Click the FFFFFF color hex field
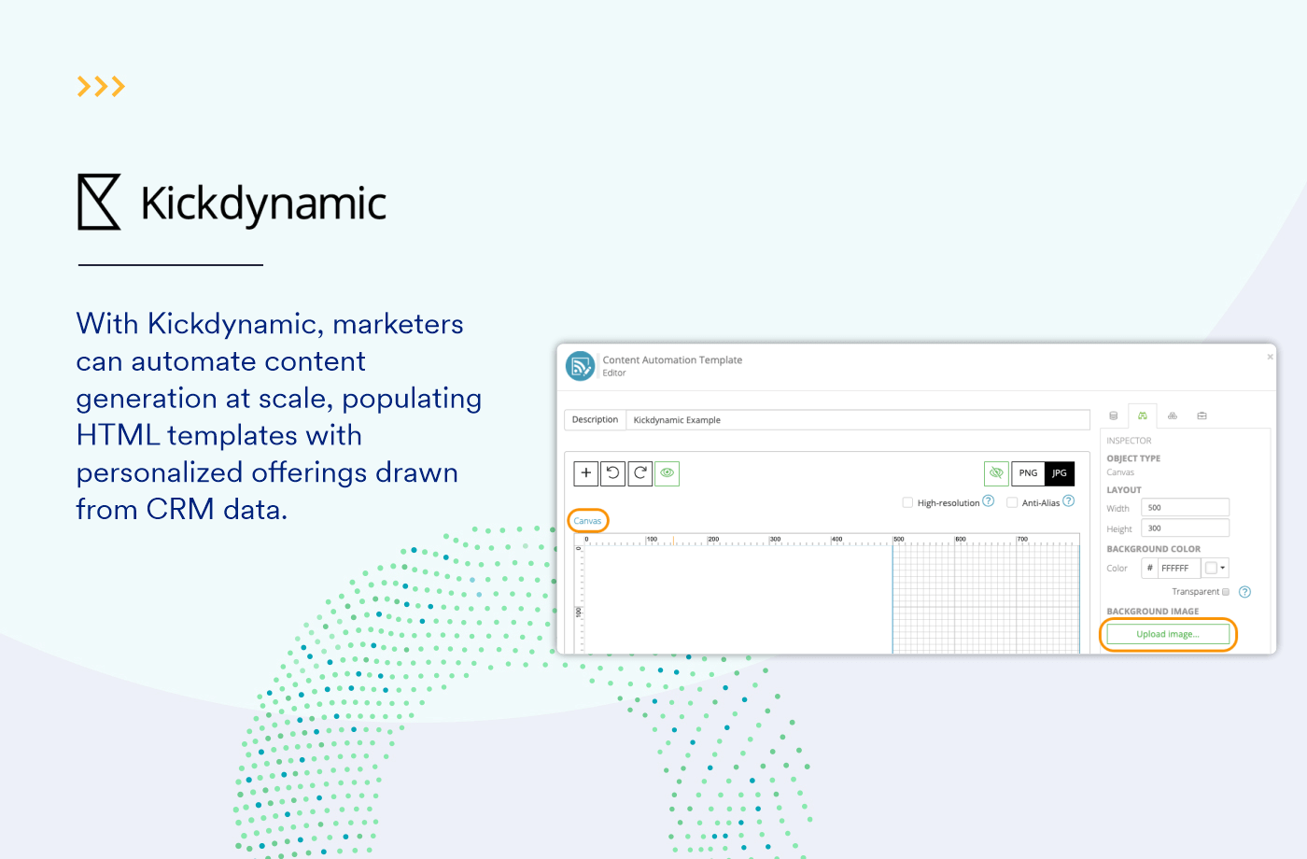 coord(1179,568)
